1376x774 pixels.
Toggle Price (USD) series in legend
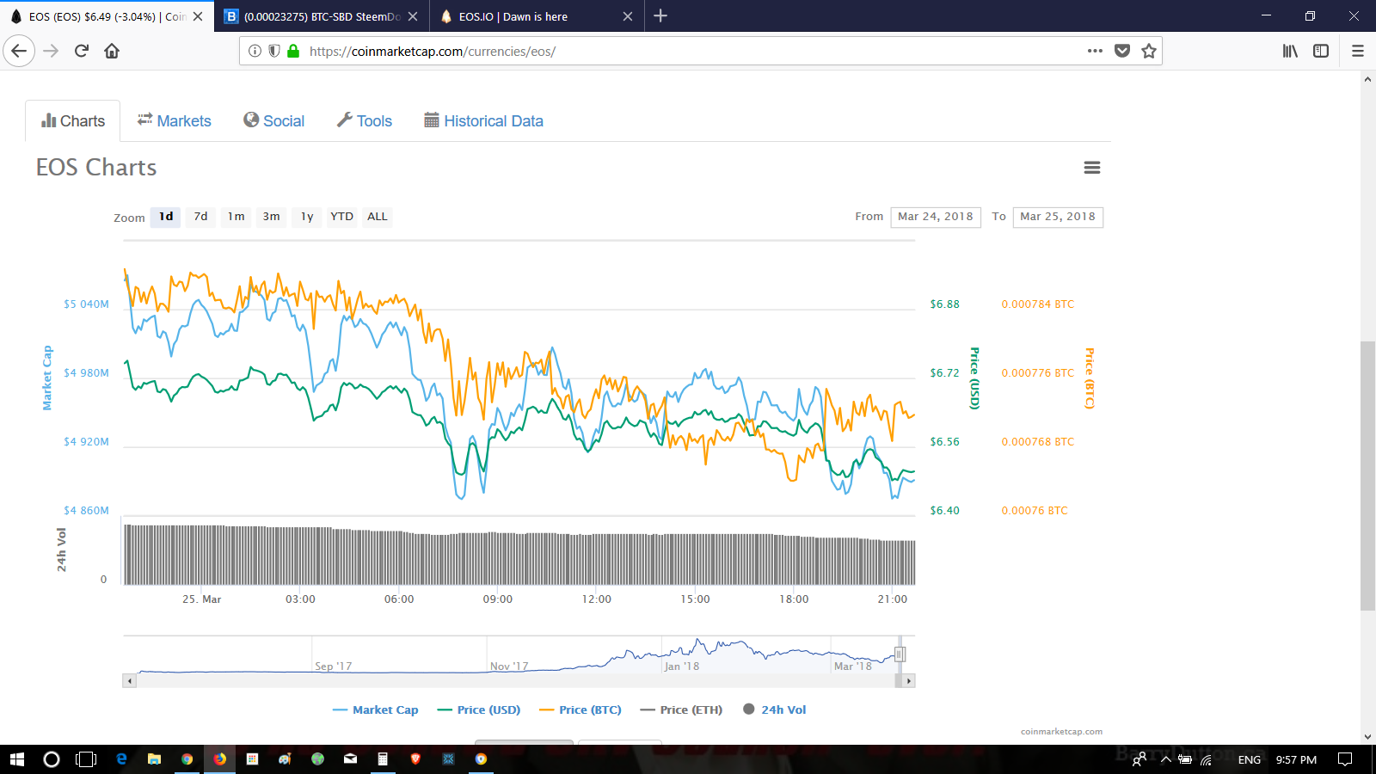[x=479, y=709]
